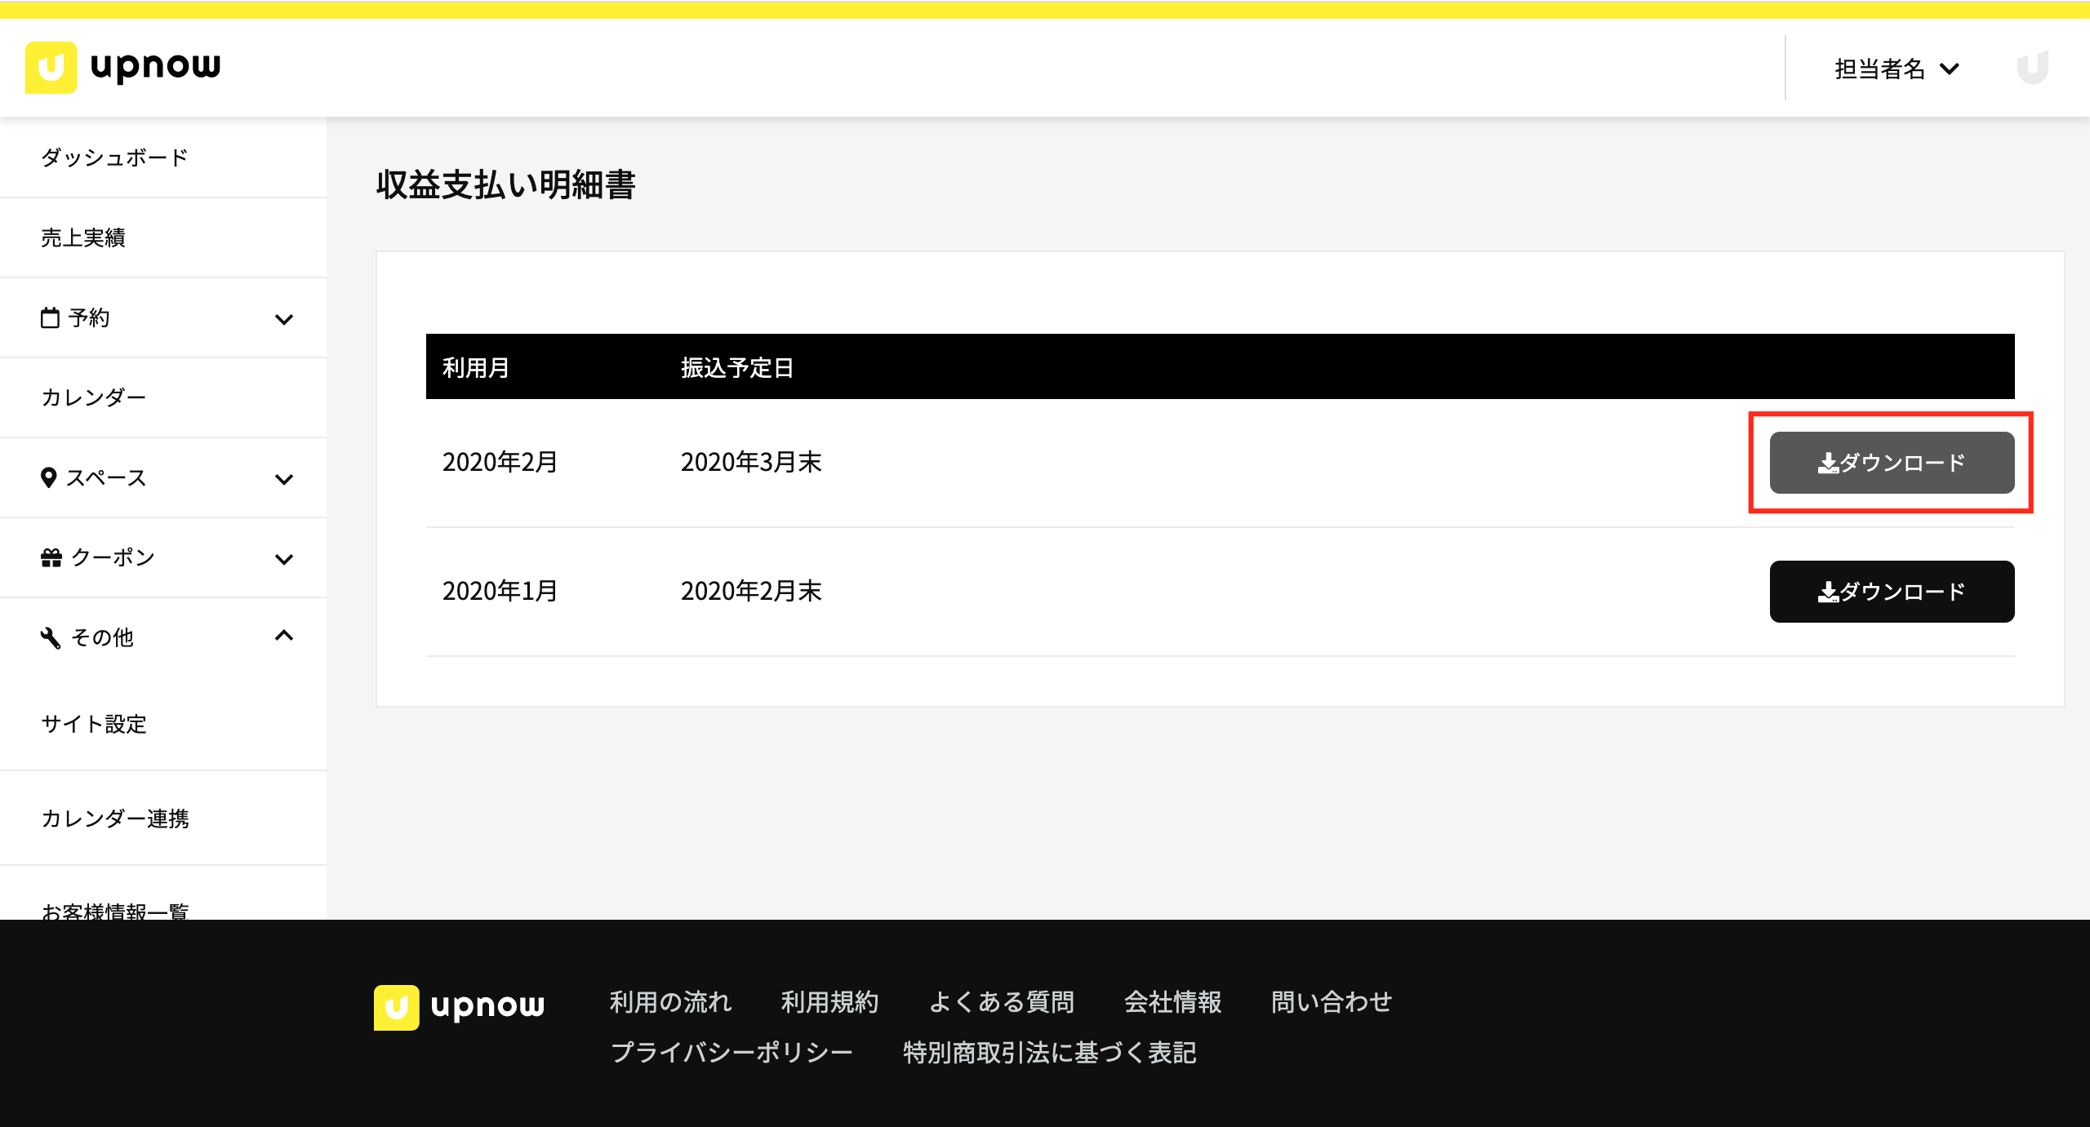2090x1127 pixels.
Task: Open 特別商取引法に基づく表記 footer link
Action: [x=1050, y=1053]
